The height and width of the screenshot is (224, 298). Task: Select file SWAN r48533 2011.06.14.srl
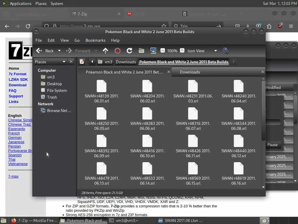coord(147,174)
